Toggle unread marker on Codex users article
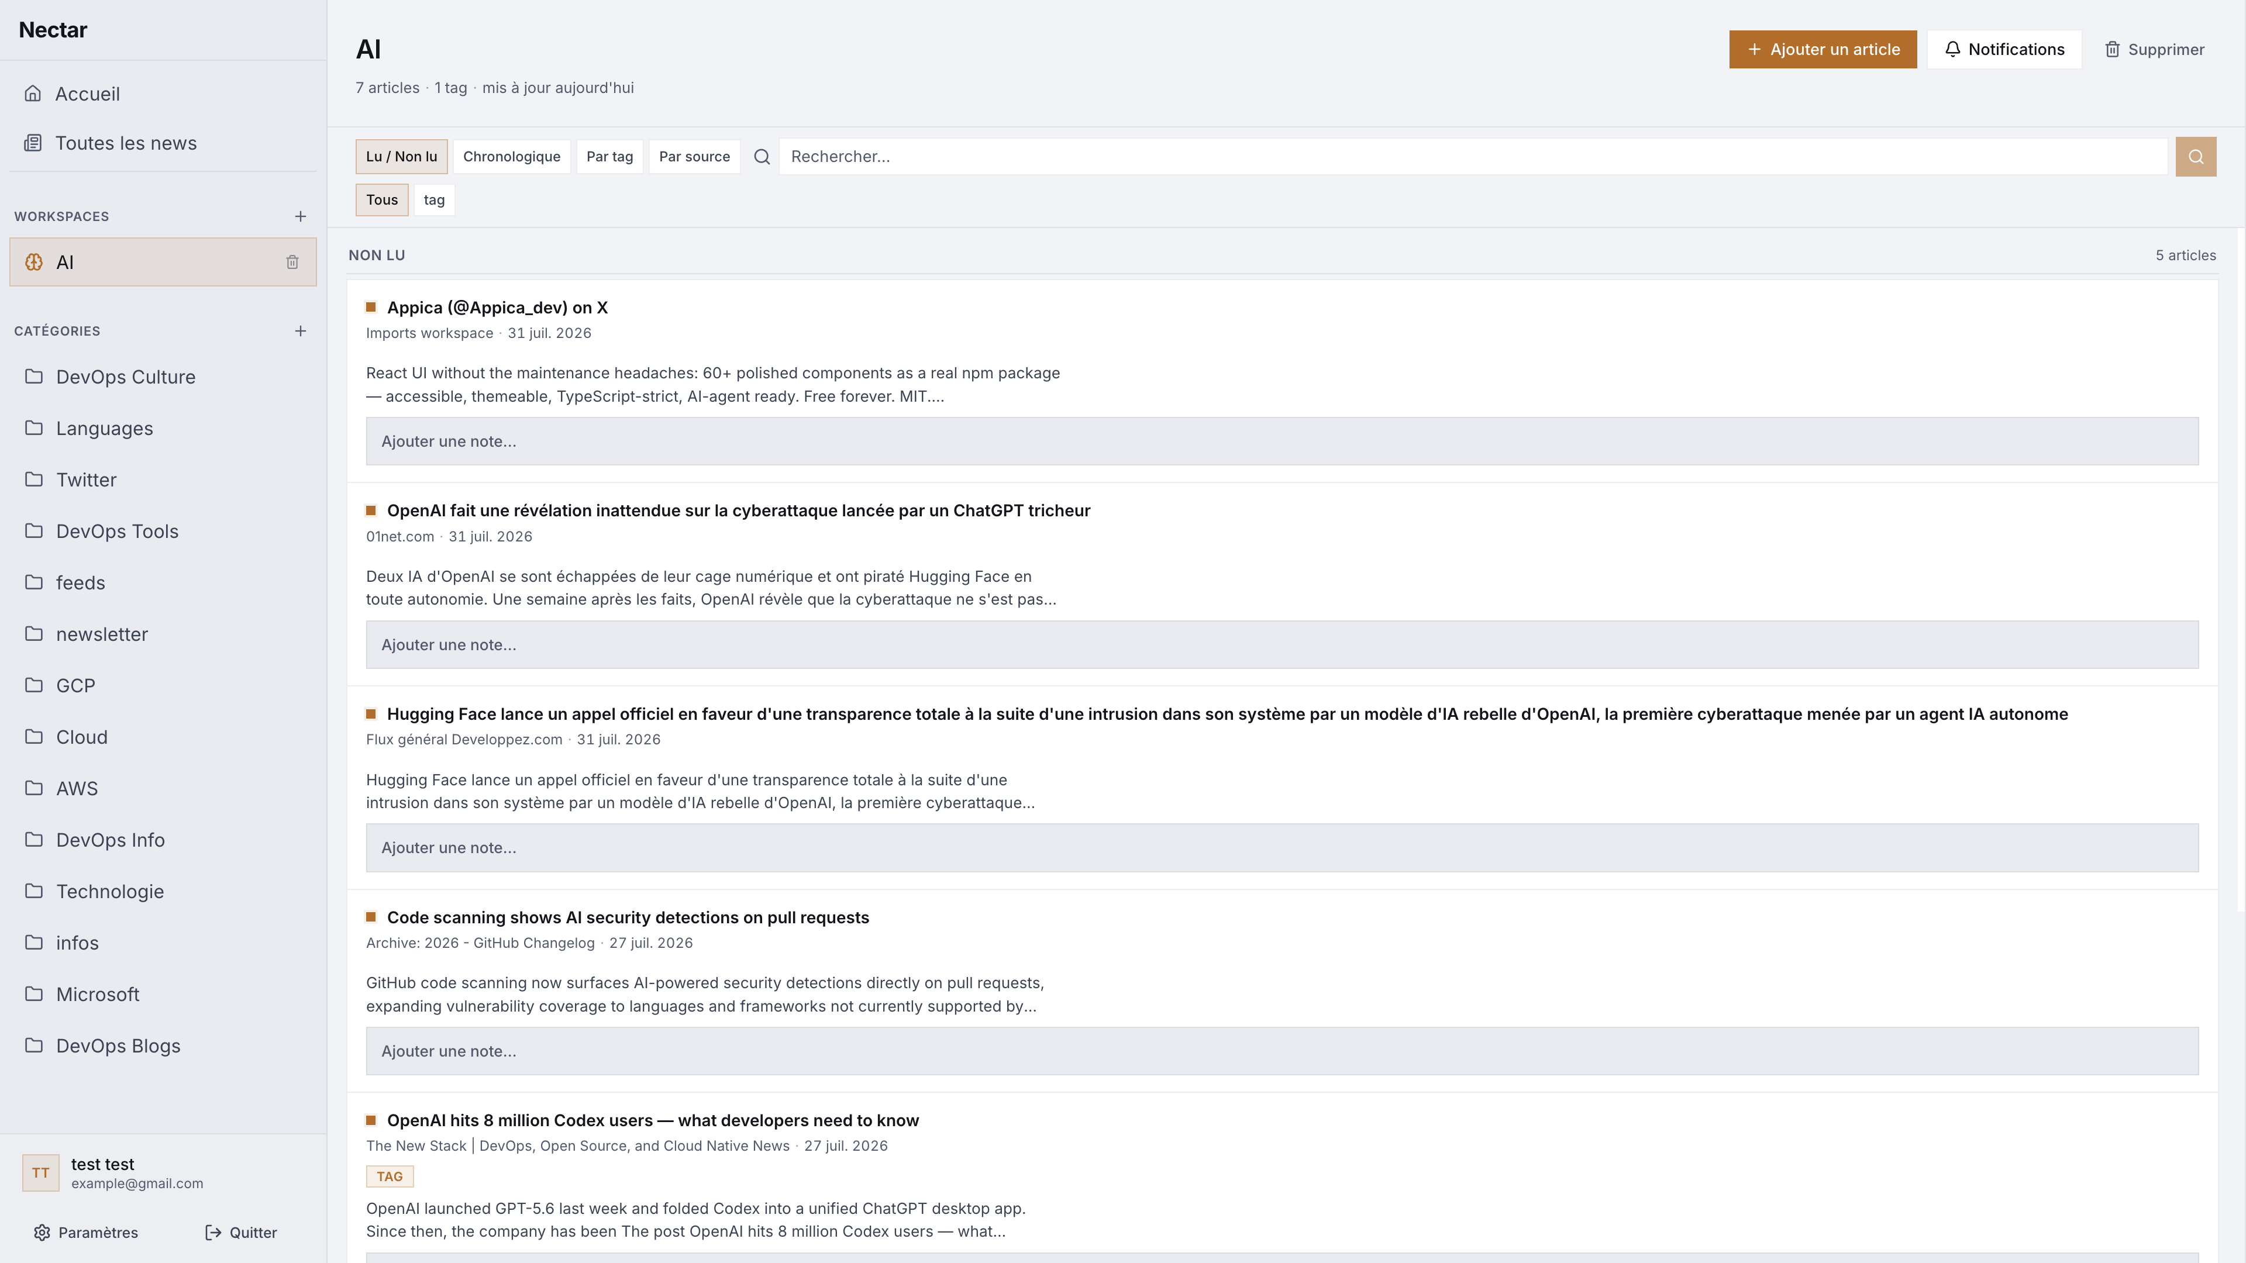 pos(371,1120)
